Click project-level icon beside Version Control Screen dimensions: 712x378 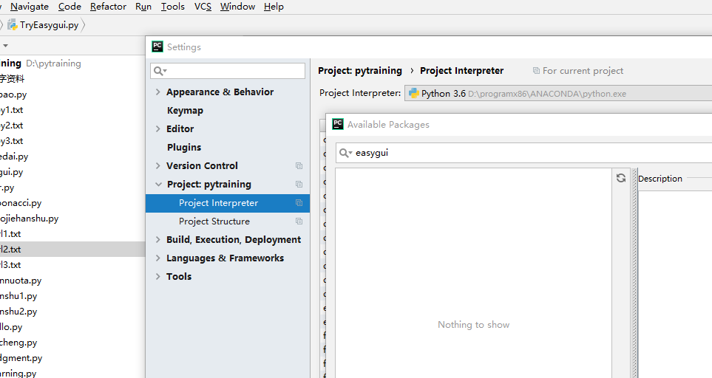299,166
